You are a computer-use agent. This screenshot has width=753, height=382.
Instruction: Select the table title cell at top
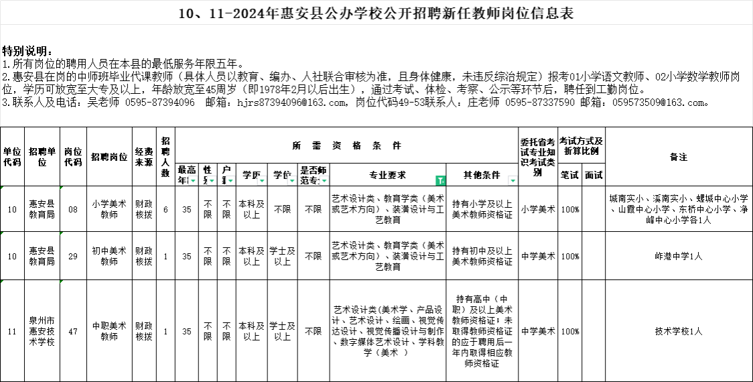click(x=376, y=13)
